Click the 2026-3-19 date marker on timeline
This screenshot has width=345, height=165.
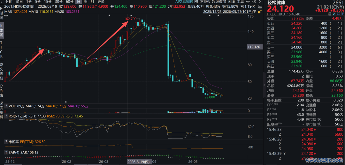click(x=140, y=162)
